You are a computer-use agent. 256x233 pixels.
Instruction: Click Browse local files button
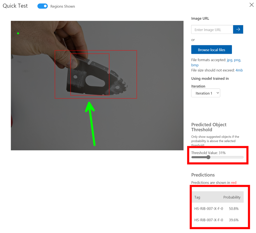coord(211,50)
